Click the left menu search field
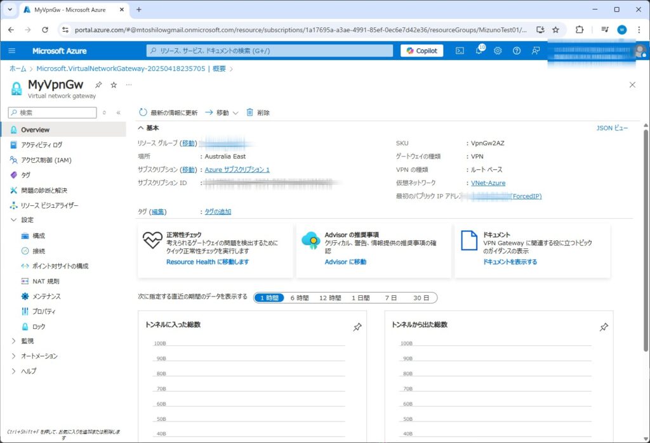The image size is (650, 443). click(52, 113)
